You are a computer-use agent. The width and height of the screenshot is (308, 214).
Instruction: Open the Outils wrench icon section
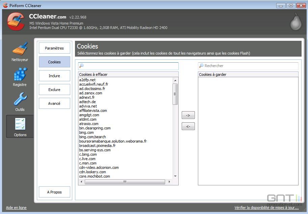[20, 99]
